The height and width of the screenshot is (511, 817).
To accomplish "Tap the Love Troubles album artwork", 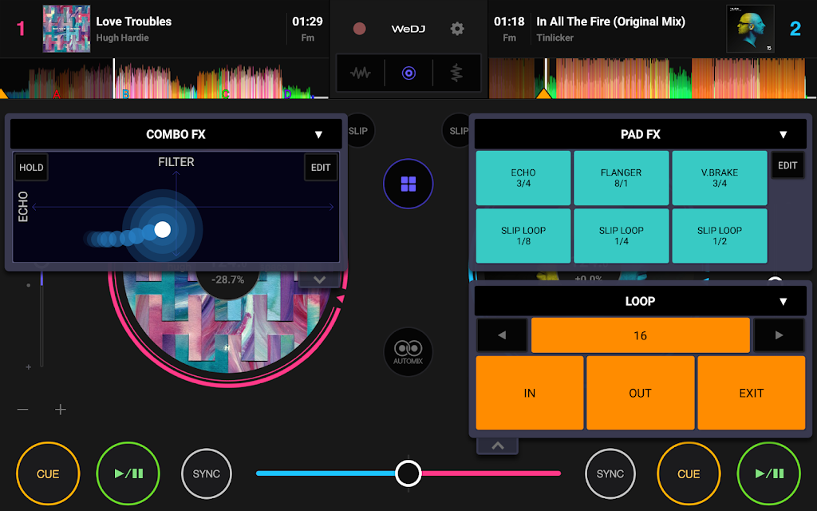I will [x=66, y=29].
